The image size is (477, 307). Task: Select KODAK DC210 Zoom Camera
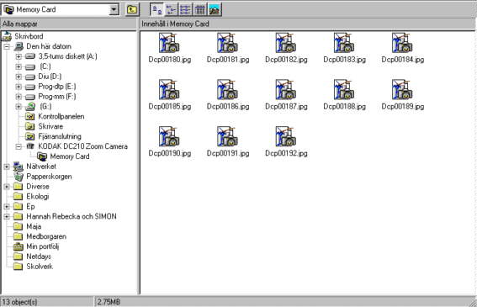[82, 146]
